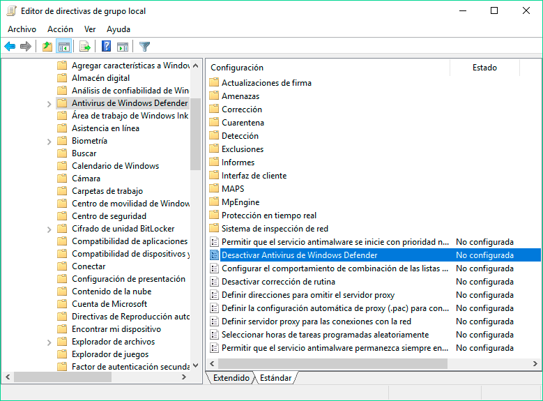Select Almacén digital in the tree
Screen dimensions: 543x401
100,78
